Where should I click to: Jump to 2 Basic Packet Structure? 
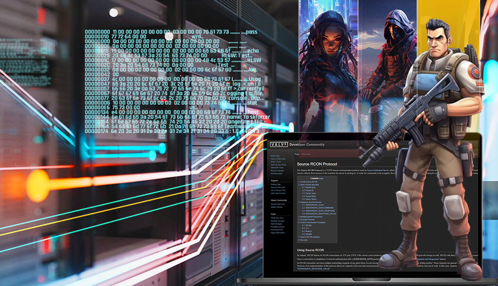309,184
